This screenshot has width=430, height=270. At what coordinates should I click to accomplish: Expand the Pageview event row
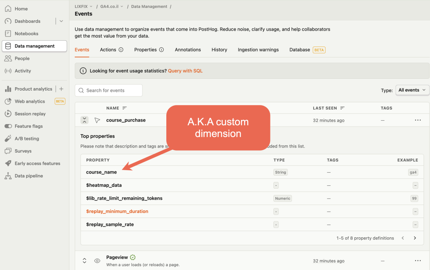click(x=84, y=261)
